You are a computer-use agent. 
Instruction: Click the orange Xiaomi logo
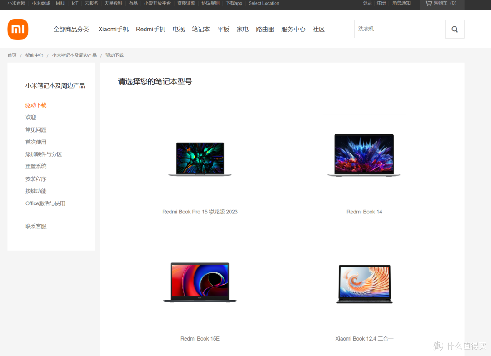pos(18,29)
